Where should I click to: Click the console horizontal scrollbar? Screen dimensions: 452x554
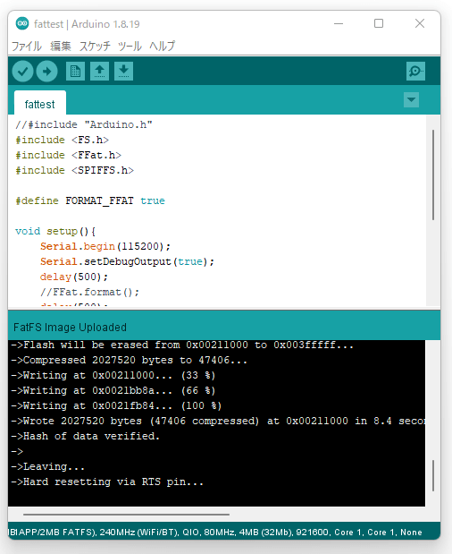[x=126, y=515]
